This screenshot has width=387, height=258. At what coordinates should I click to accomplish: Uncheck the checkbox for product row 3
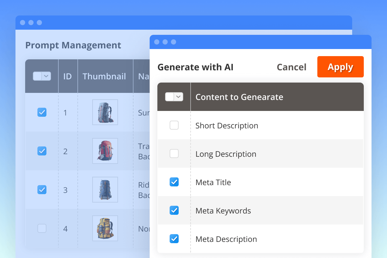pyautogui.click(x=42, y=189)
